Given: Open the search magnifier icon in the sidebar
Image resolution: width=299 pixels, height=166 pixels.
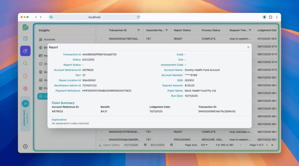Looking at the screenshot, I should (25, 63).
